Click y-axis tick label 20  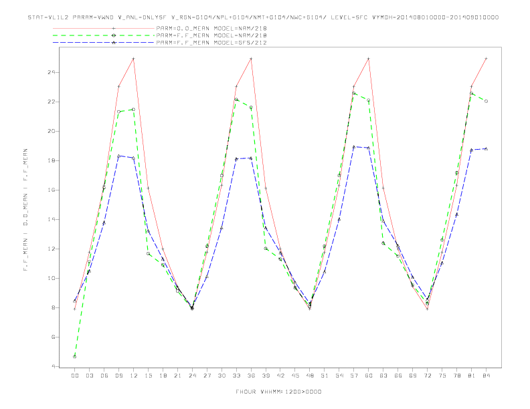point(52,131)
